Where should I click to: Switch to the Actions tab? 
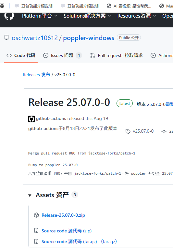[162, 55]
